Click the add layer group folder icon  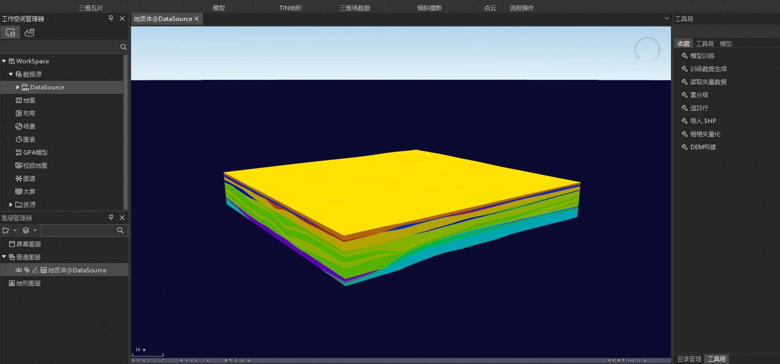click(x=6, y=230)
